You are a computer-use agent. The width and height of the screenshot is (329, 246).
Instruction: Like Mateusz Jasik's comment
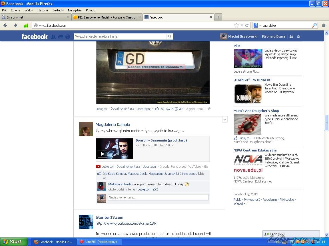pyautogui.click(x=143, y=189)
